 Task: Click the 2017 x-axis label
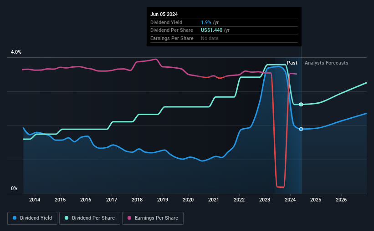coord(112,200)
